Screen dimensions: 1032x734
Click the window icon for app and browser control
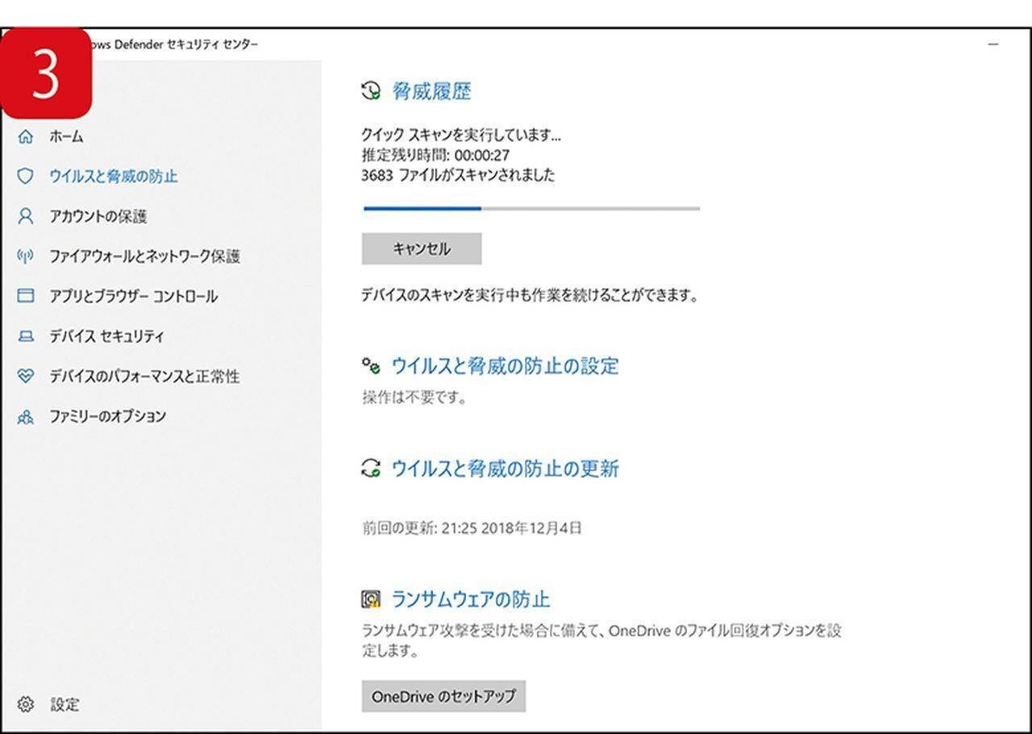click(x=26, y=296)
